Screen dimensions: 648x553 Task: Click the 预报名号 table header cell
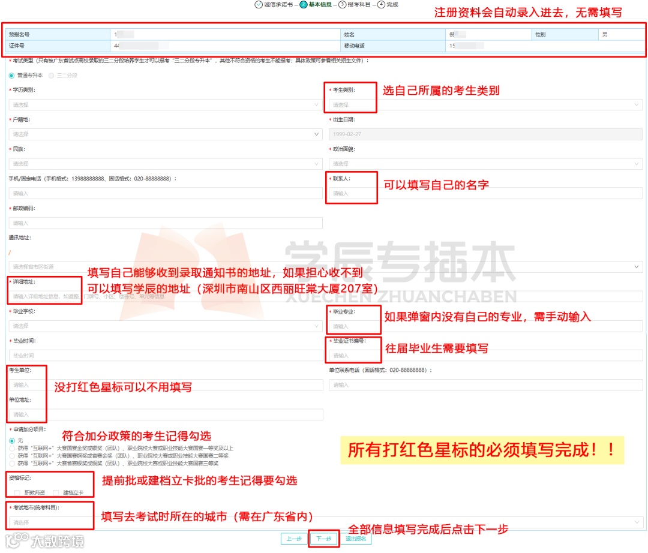click(58, 35)
